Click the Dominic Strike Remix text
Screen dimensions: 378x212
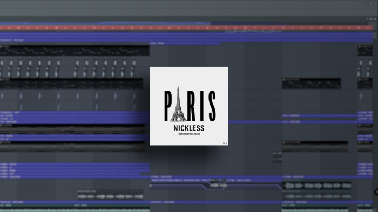pyautogui.click(x=189, y=134)
